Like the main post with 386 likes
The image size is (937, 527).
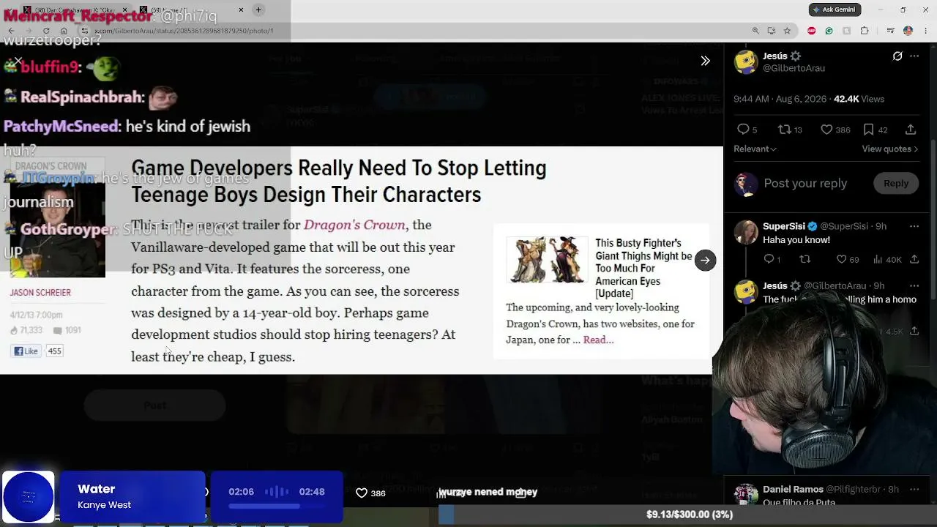835,130
